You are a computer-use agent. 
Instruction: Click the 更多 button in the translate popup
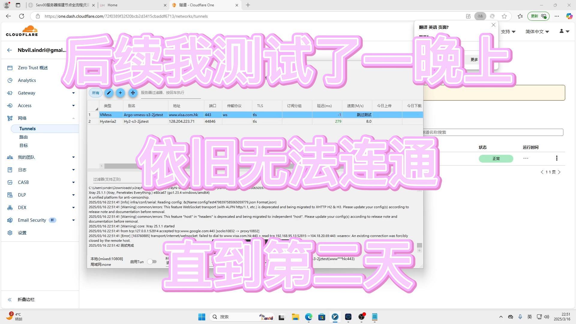[473, 59]
